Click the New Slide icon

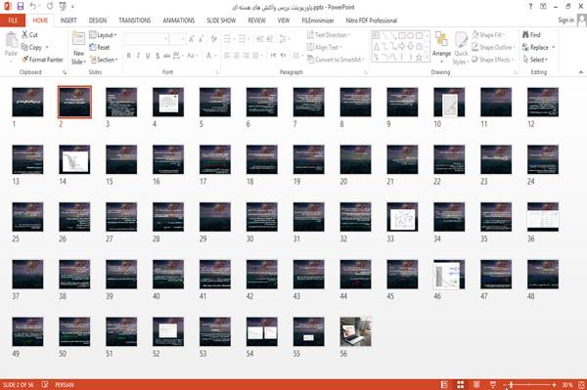click(x=78, y=39)
